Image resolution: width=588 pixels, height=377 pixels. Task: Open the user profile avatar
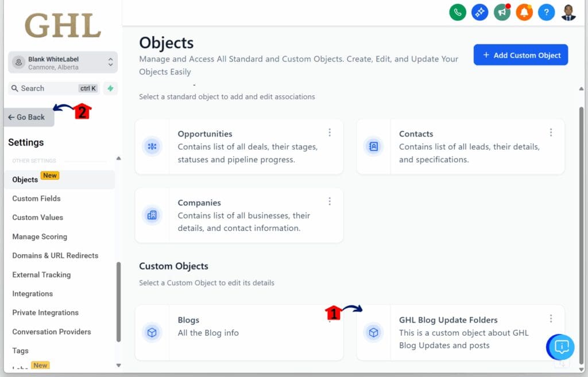tap(568, 12)
